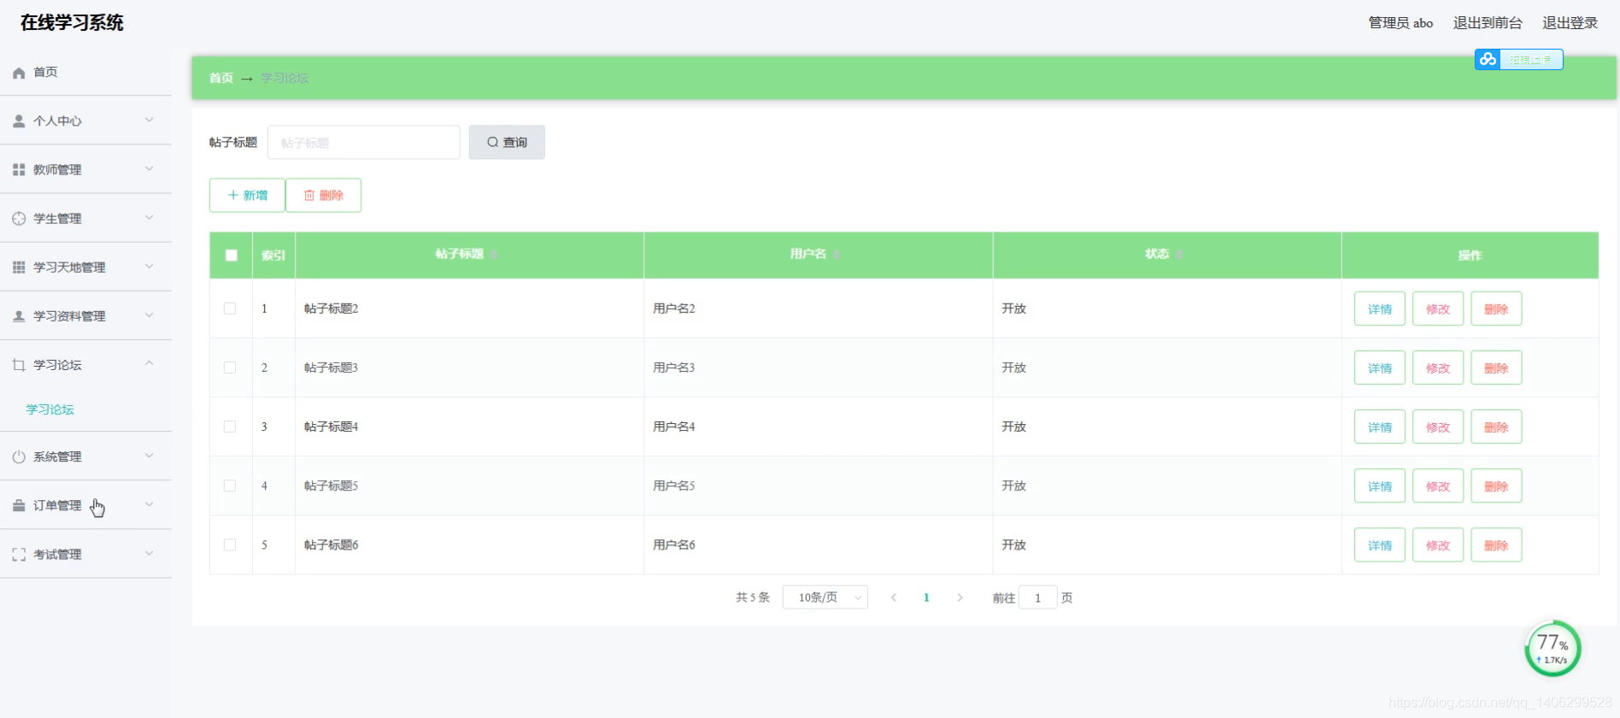Check the row for 帖子标题2
The image size is (1620, 718).
pos(230,309)
